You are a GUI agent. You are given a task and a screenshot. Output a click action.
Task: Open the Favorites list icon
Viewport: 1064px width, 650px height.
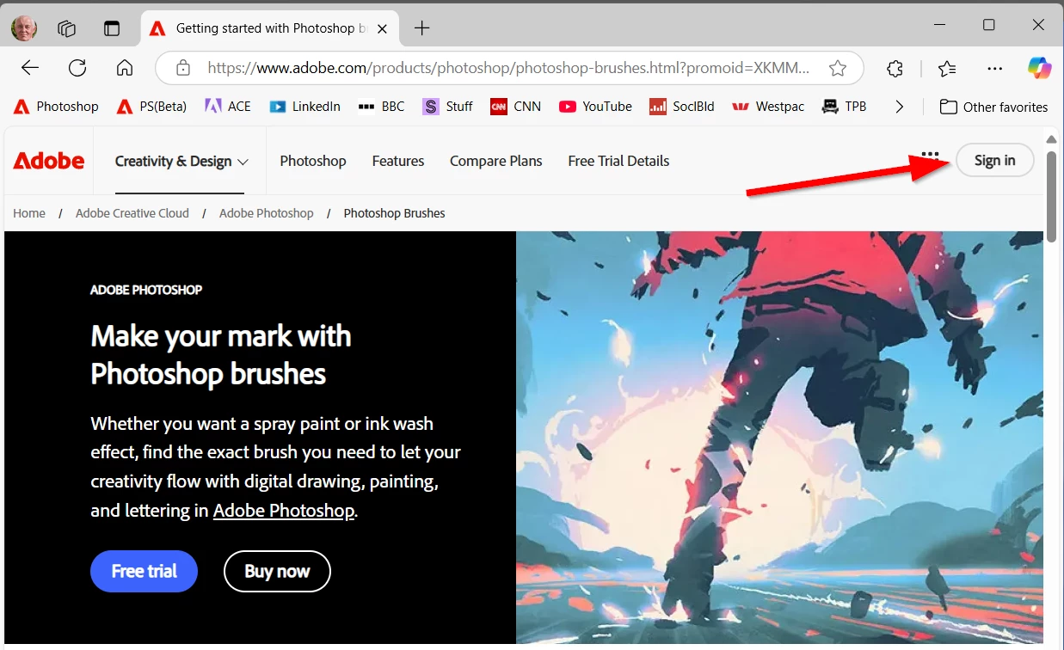click(947, 68)
